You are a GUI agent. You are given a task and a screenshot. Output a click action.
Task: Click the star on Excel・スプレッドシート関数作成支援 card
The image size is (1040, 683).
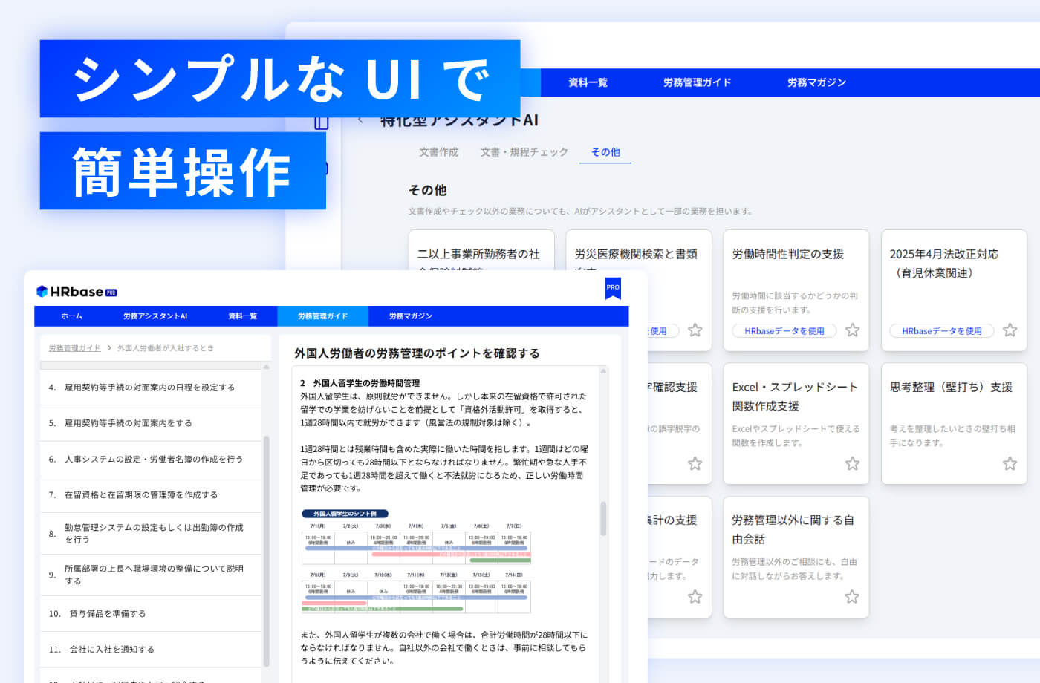click(x=852, y=464)
